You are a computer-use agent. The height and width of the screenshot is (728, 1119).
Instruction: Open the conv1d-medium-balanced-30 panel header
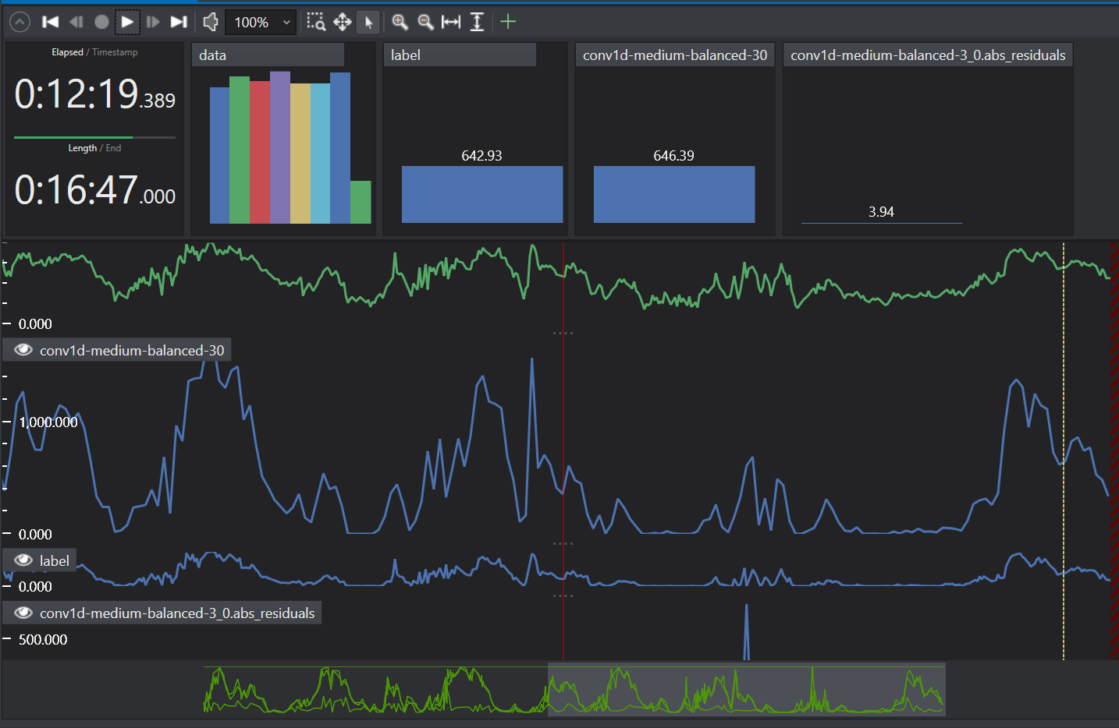click(675, 55)
